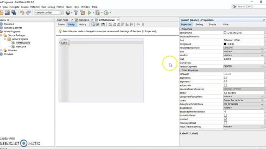The width and height of the screenshot is (266, 149).
Task: Switch to the History view
Action: tap(82, 24)
